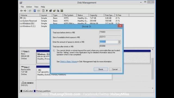Sort by the Free Space column header

[109, 15]
